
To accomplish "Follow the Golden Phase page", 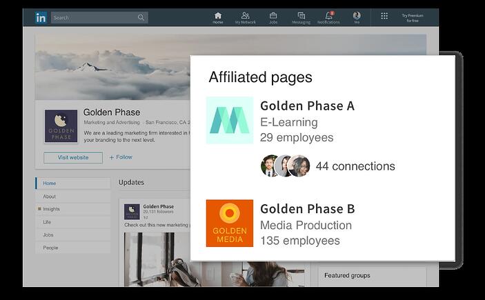I will point(121,157).
